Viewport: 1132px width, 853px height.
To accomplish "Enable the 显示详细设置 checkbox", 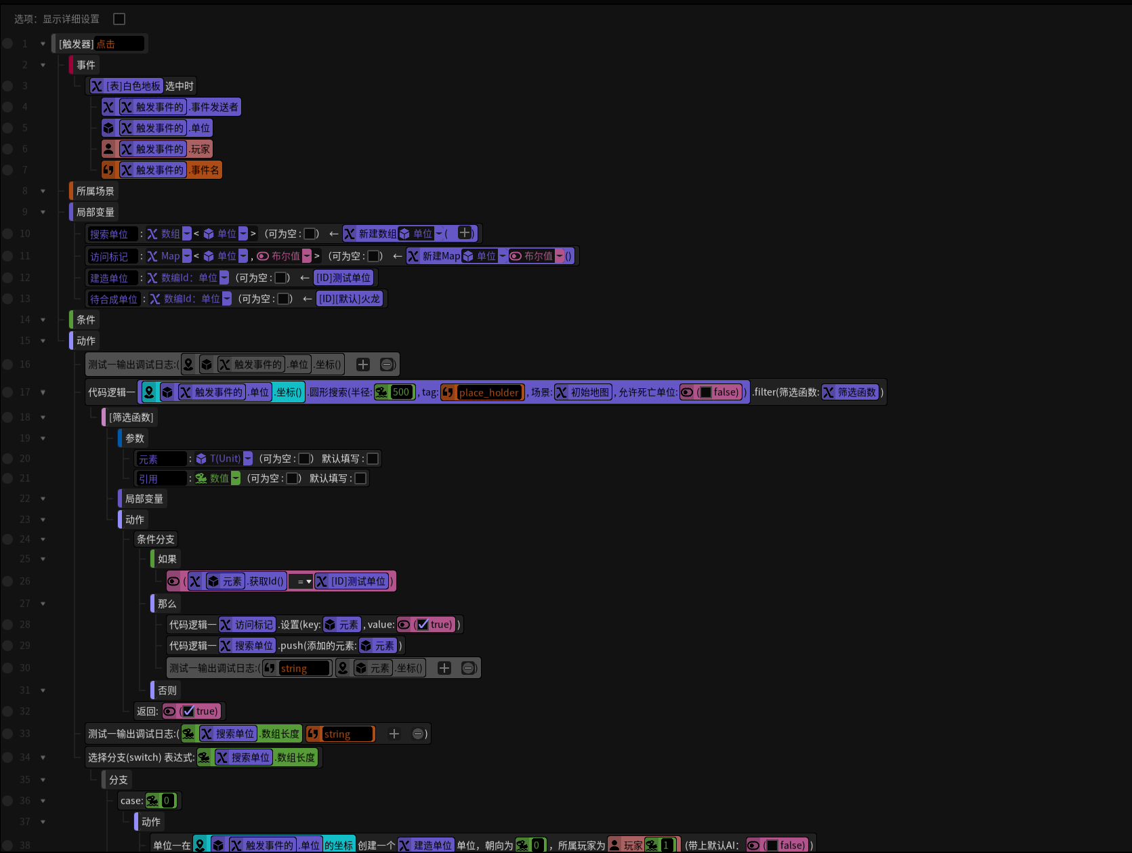I will coord(119,19).
